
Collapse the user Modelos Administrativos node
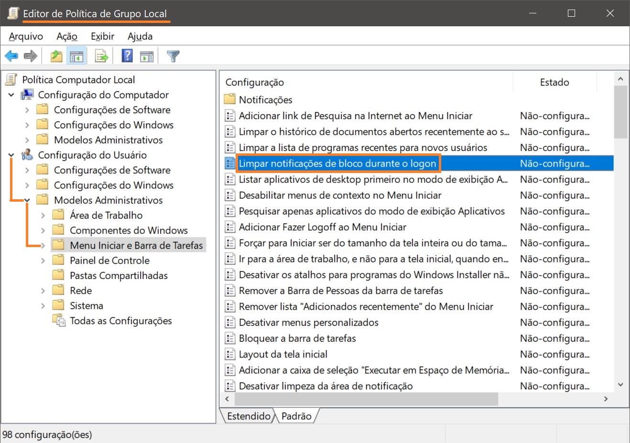coord(27,200)
